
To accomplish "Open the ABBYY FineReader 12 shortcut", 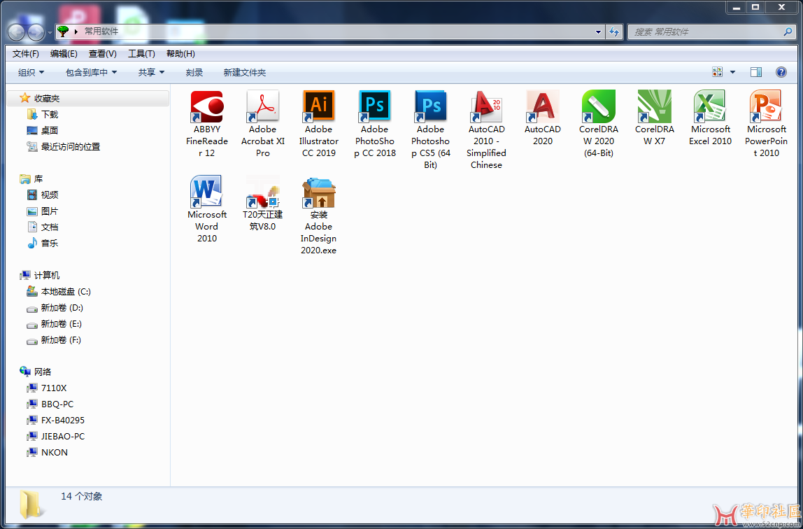I will [x=207, y=107].
